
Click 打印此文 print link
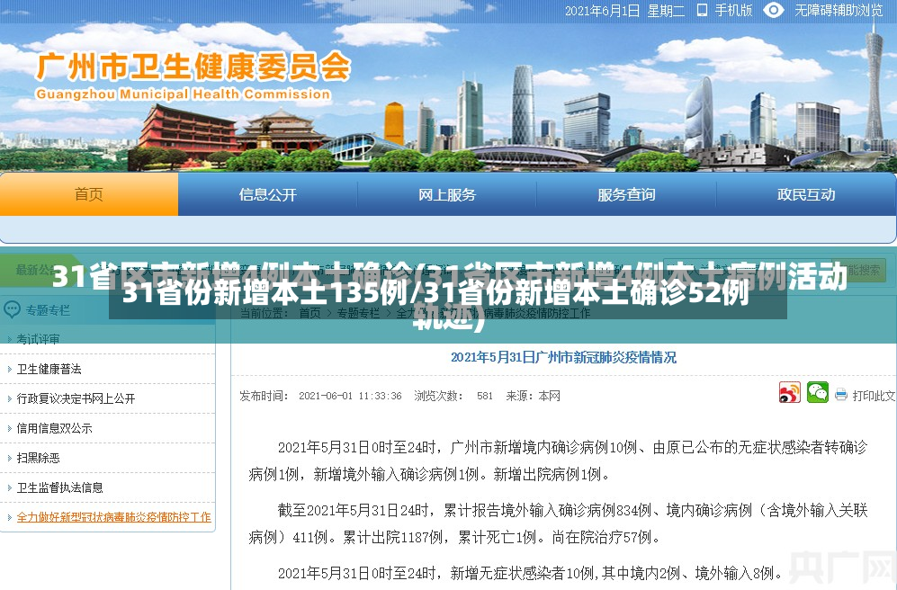pos(874,396)
